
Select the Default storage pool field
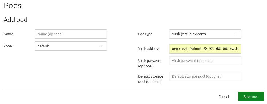[205, 76]
